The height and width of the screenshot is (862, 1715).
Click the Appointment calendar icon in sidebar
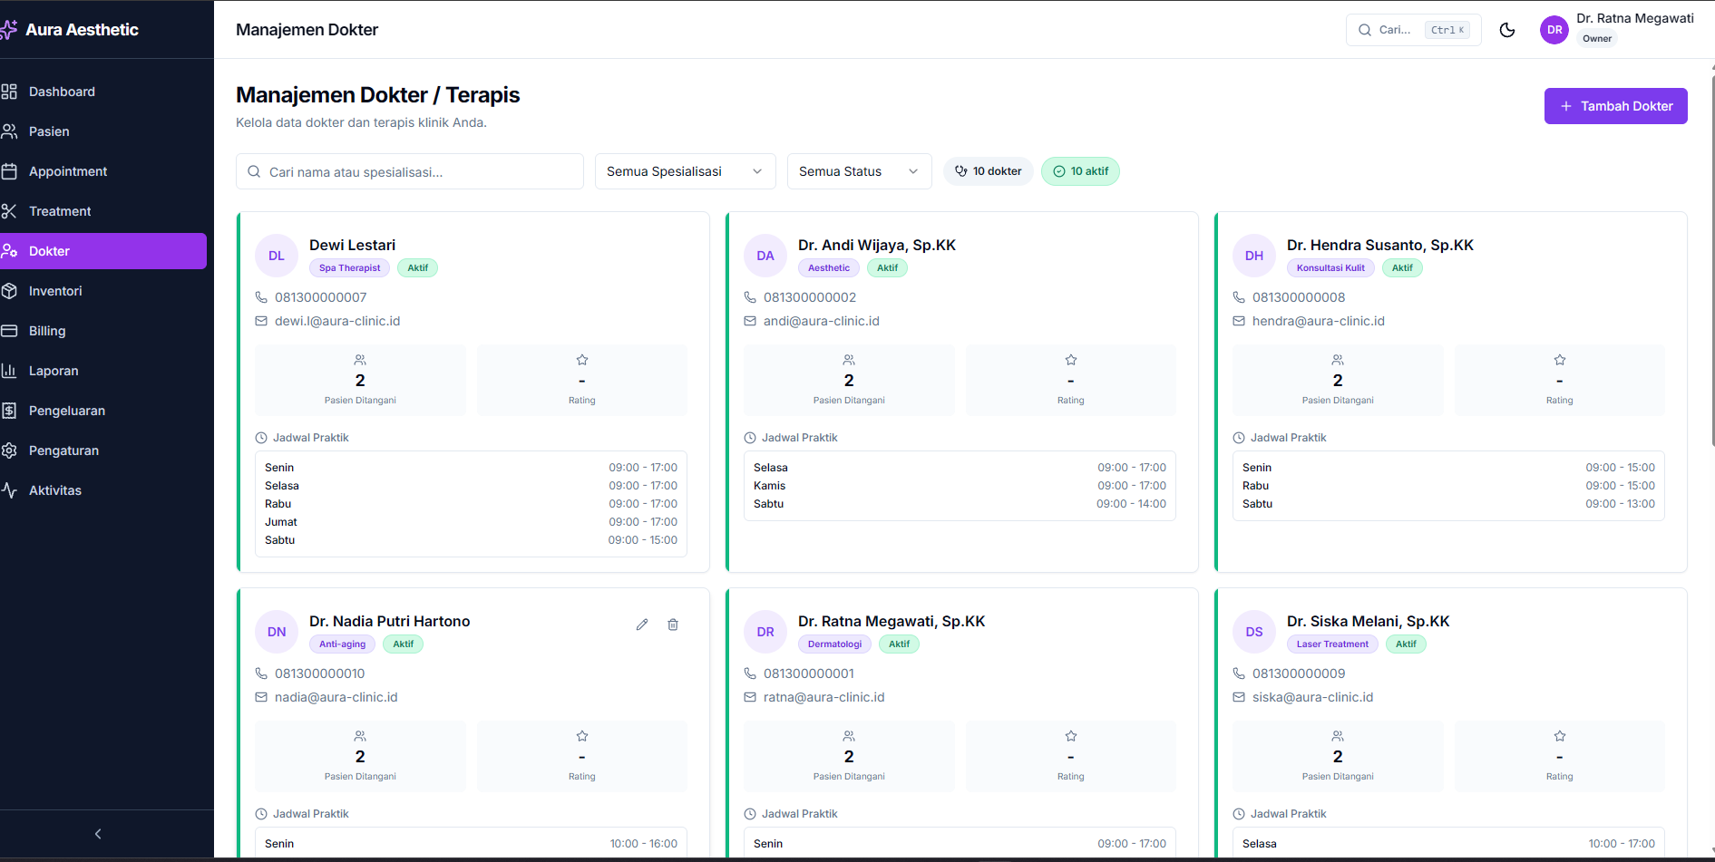point(10,171)
